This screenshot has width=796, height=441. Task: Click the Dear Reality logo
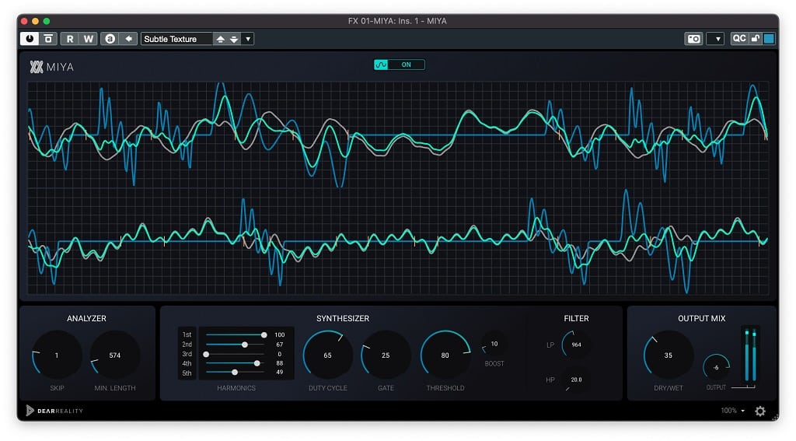(x=54, y=411)
